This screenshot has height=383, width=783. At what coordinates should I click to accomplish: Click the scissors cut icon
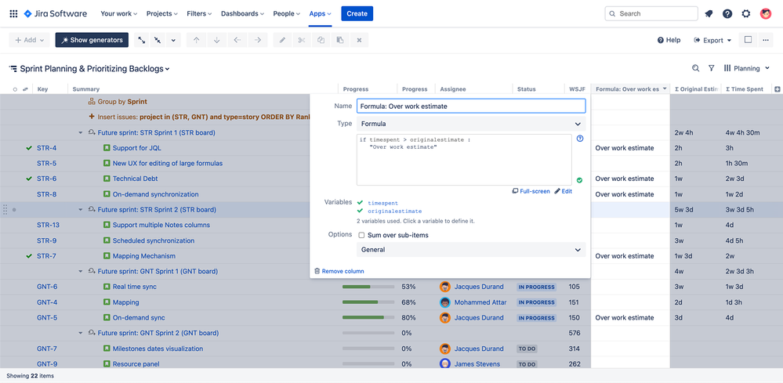click(302, 41)
